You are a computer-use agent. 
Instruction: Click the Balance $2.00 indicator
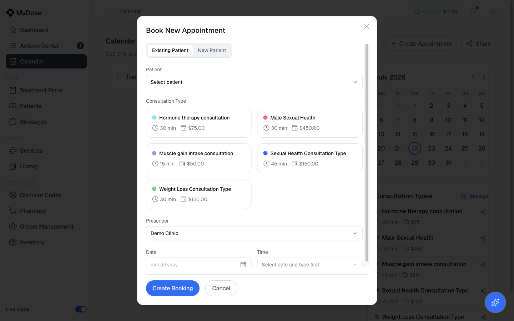pyautogui.click(x=435, y=11)
